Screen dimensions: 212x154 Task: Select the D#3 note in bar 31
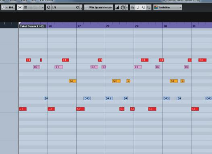pyautogui.click(x=209, y=98)
